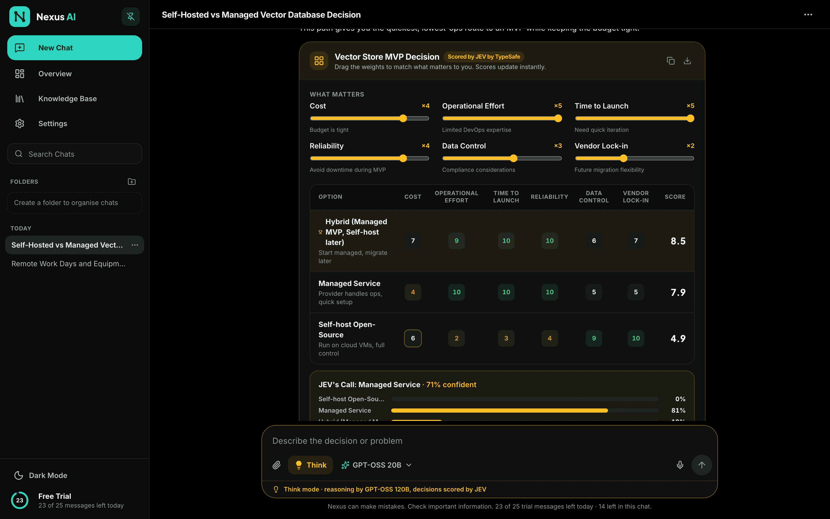The width and height of the screenshot is (830, 519).
Task: Adjust the Cost weight slider
Action: tap(369, 118)
